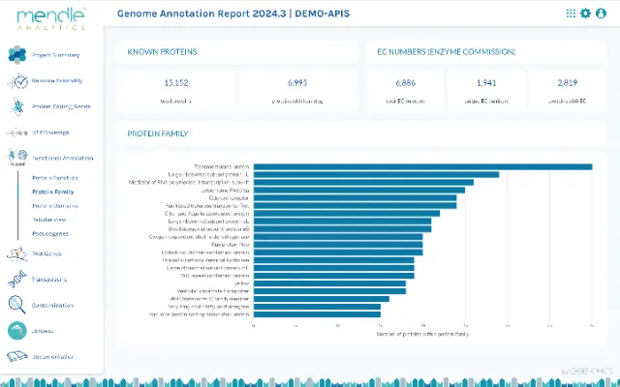Go to Tabular view submenu item

(50, 219)
